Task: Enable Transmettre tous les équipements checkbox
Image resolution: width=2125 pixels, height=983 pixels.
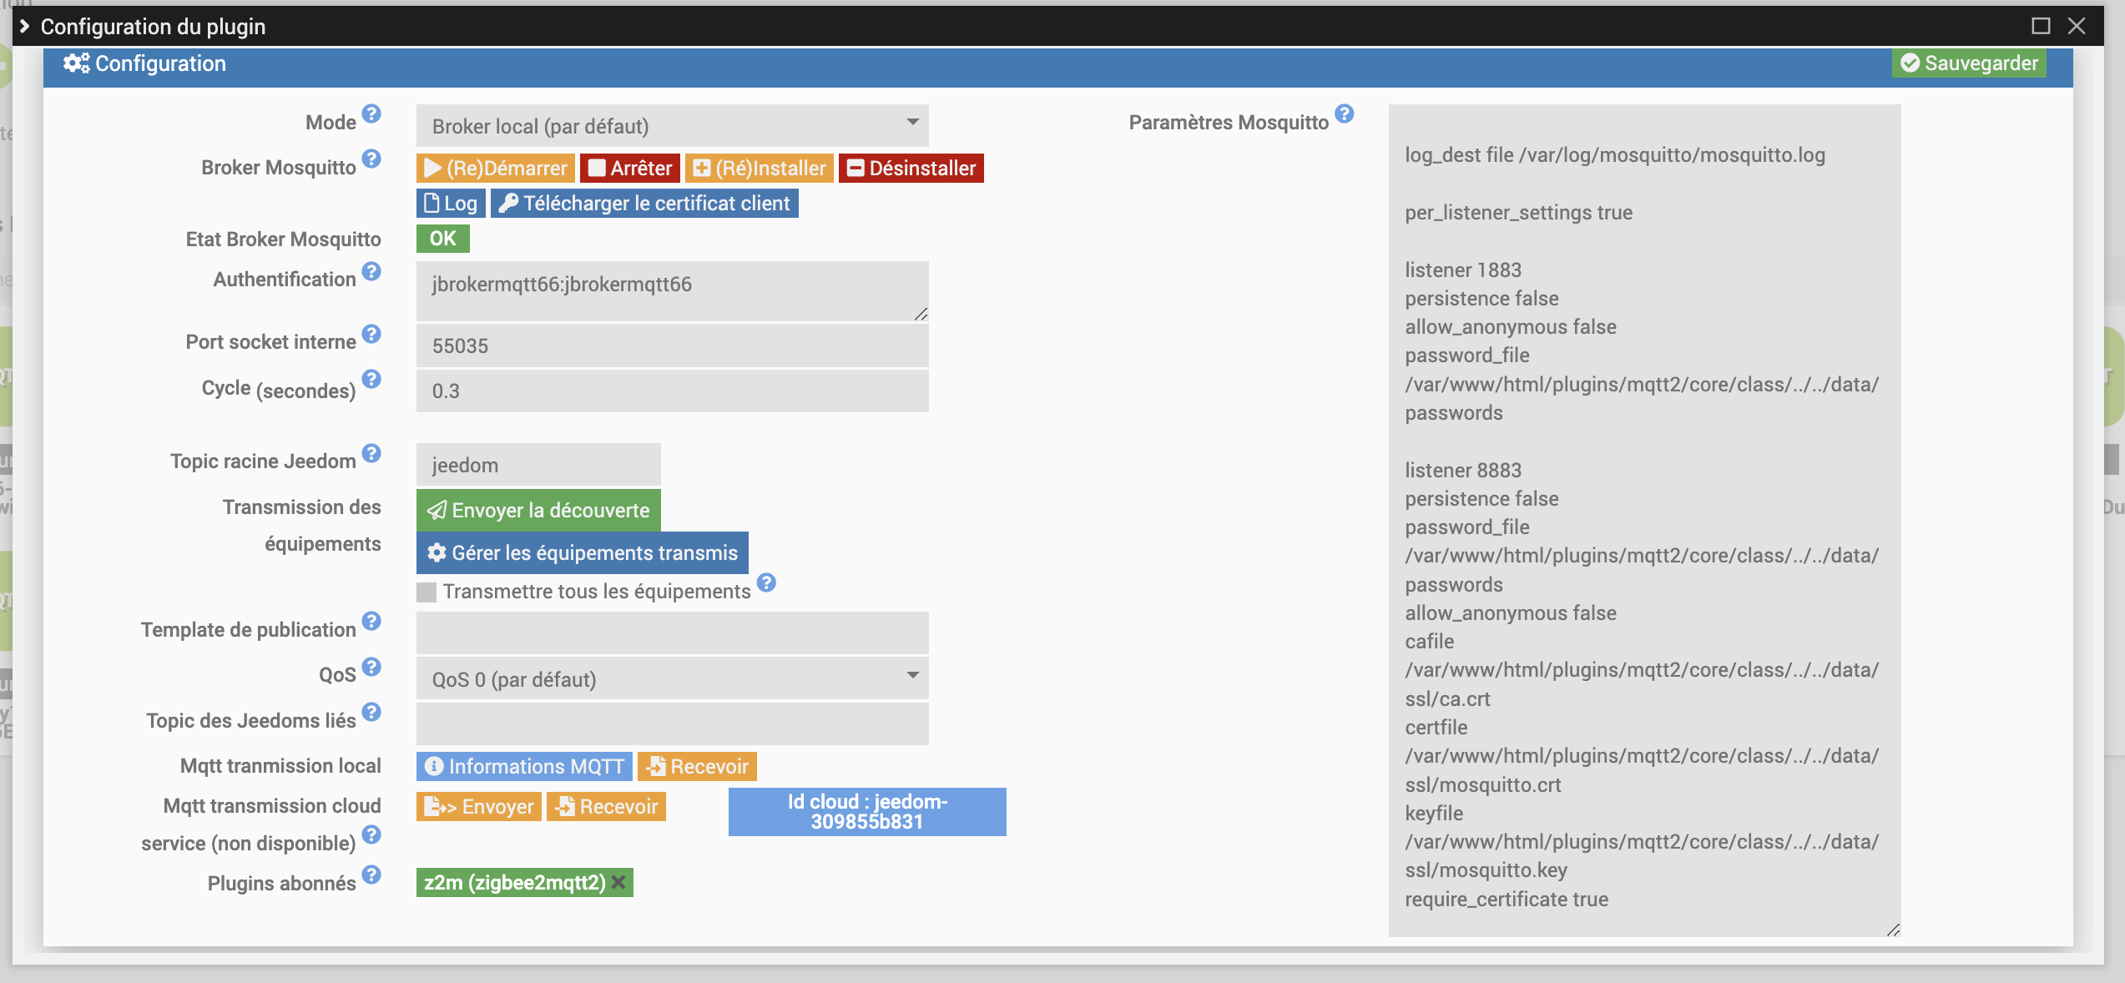Action: point(427,592)
